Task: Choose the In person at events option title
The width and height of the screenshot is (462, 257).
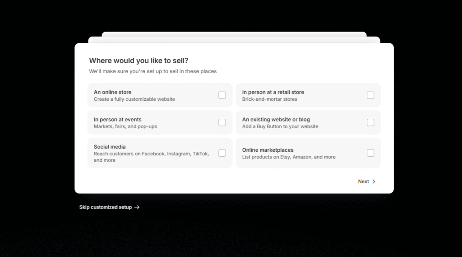Action: click(117, 120)
